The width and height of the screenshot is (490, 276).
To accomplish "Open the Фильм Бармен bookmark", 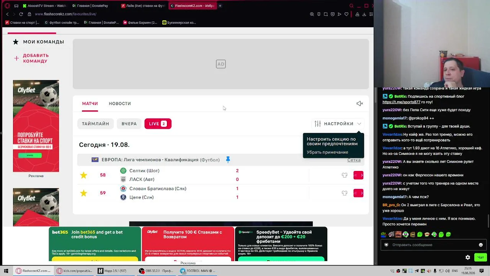I will coord(140,23).
